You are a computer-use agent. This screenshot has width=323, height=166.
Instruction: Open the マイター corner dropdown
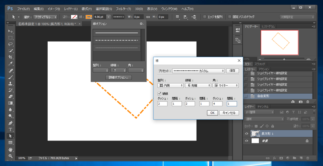point(226,86)
